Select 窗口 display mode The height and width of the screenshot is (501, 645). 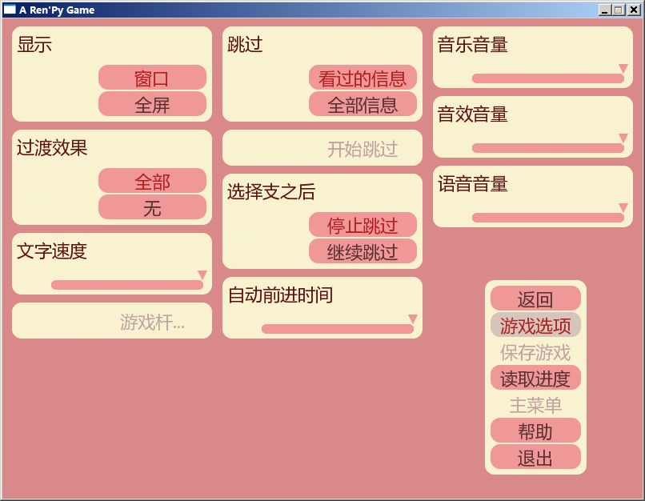[x=152, y=78]
